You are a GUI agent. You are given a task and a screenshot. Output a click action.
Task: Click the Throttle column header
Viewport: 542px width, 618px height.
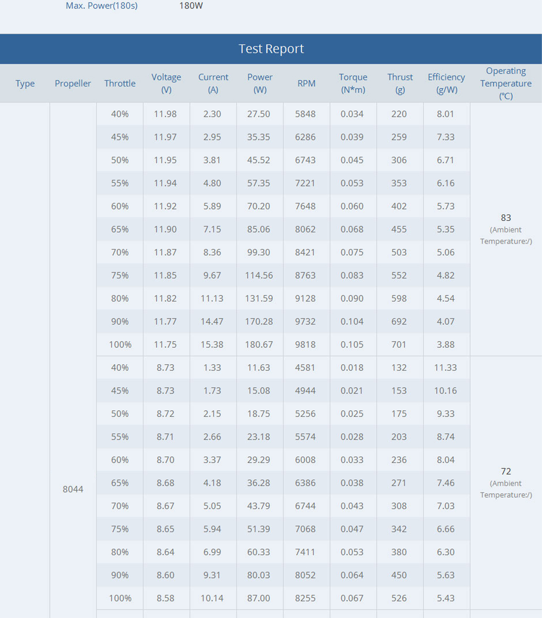(120, 83)
